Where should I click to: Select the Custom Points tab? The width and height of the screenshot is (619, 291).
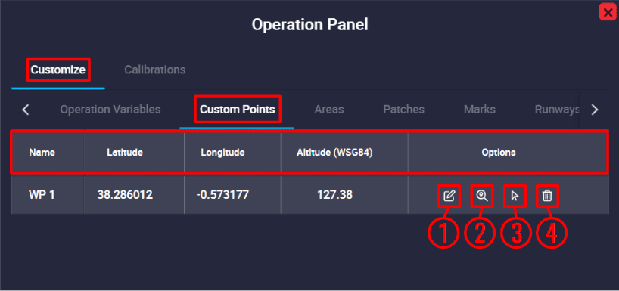[238, 110]
